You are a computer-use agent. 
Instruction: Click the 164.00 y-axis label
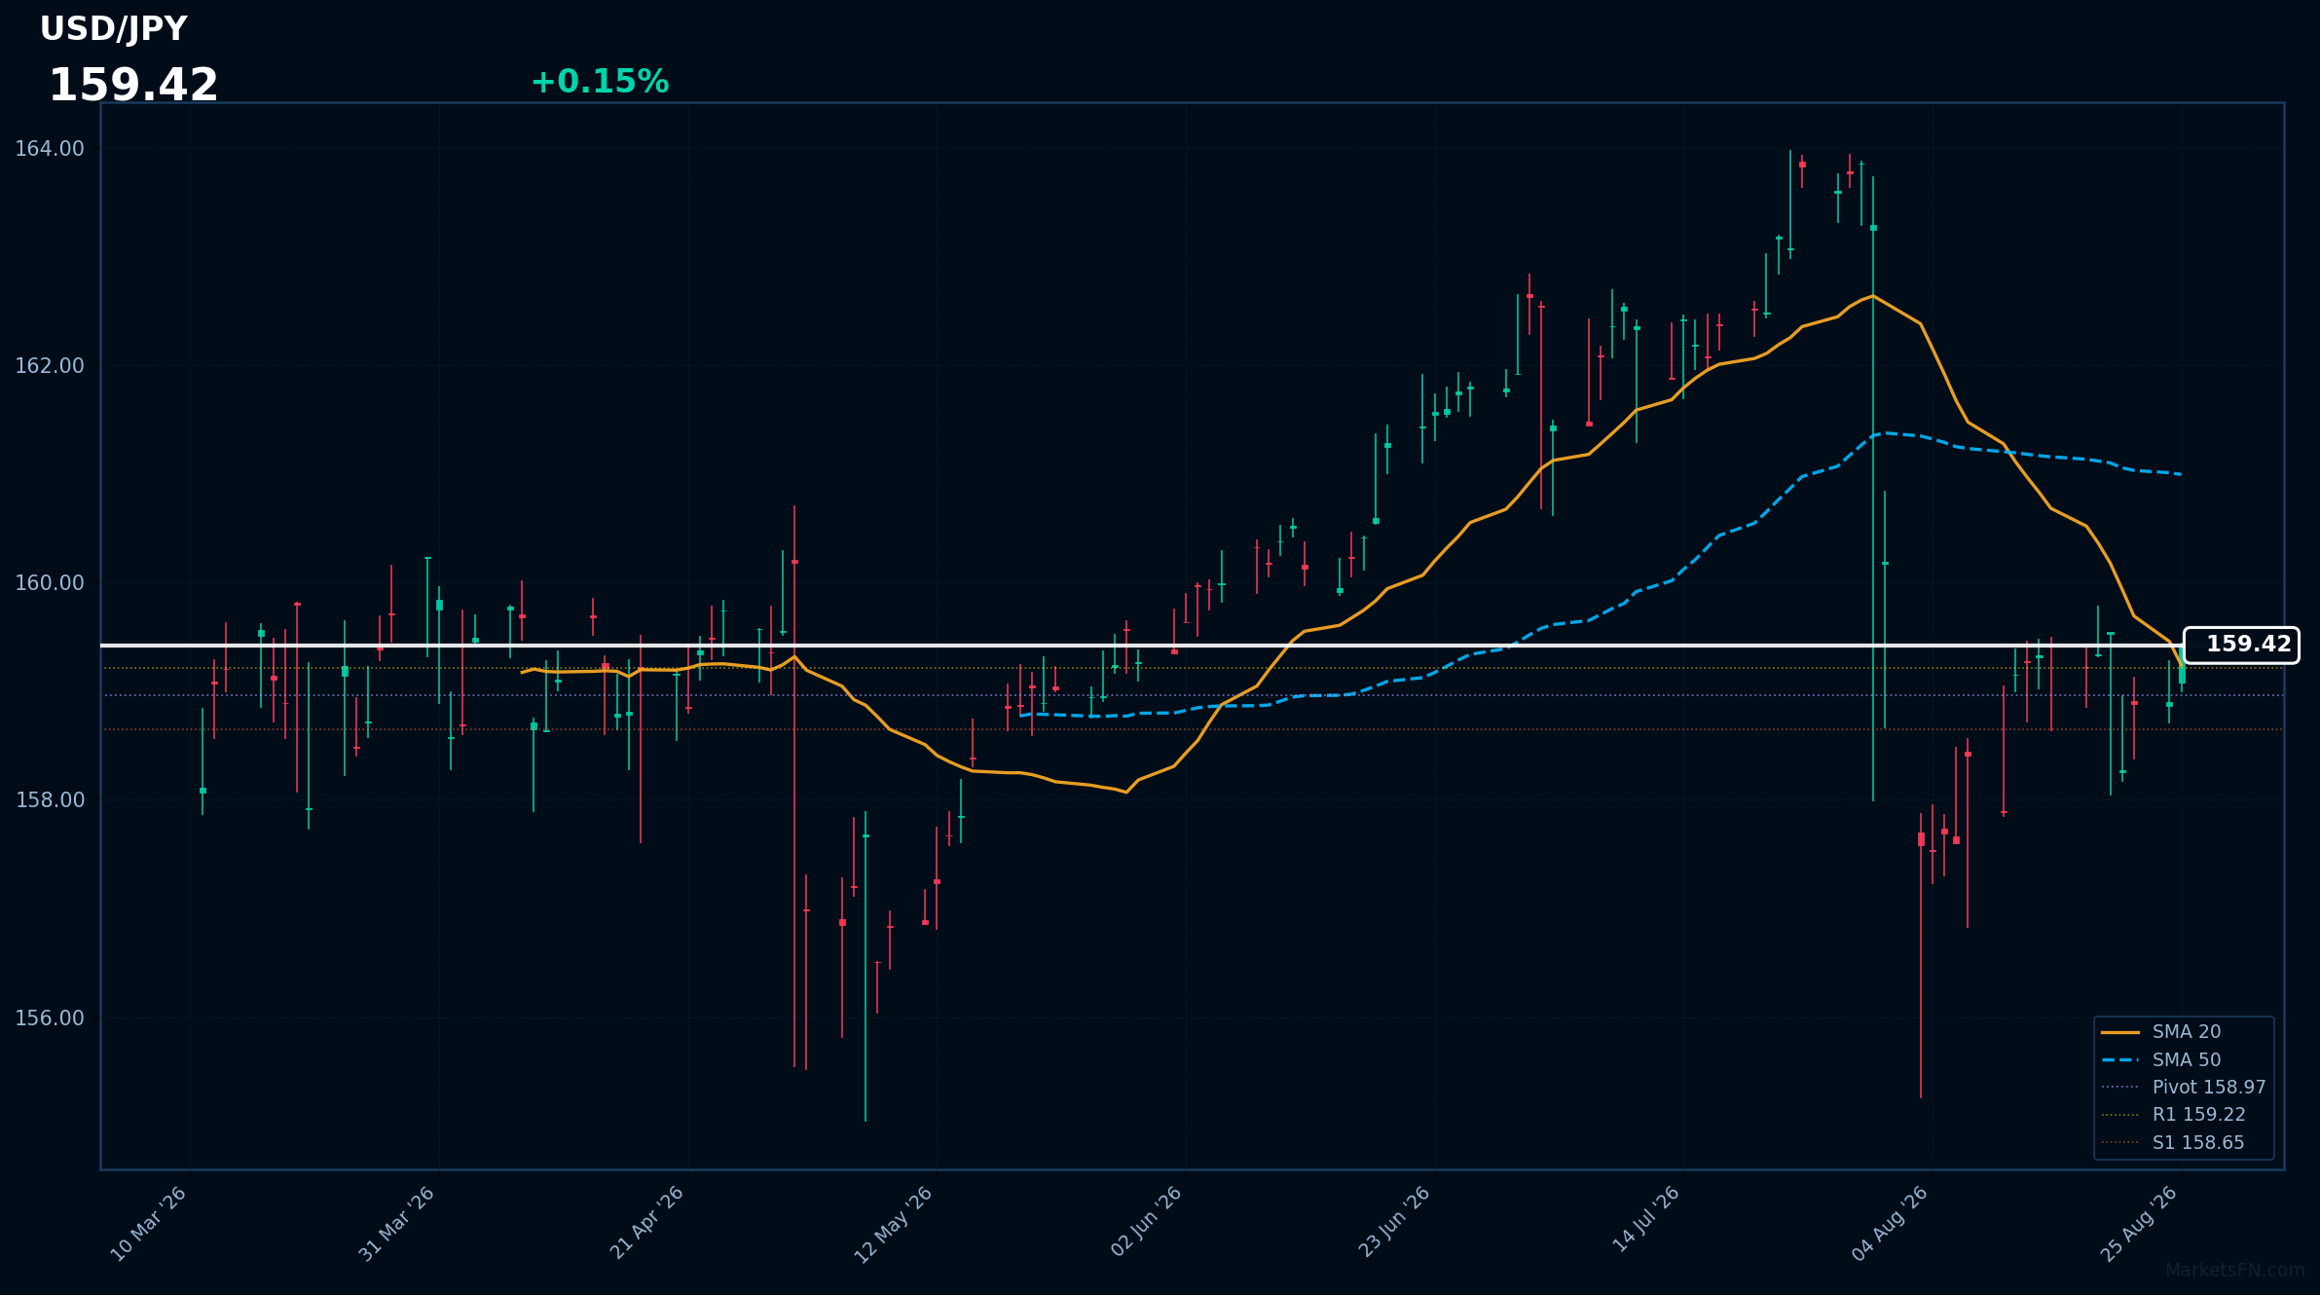point(50,149)
